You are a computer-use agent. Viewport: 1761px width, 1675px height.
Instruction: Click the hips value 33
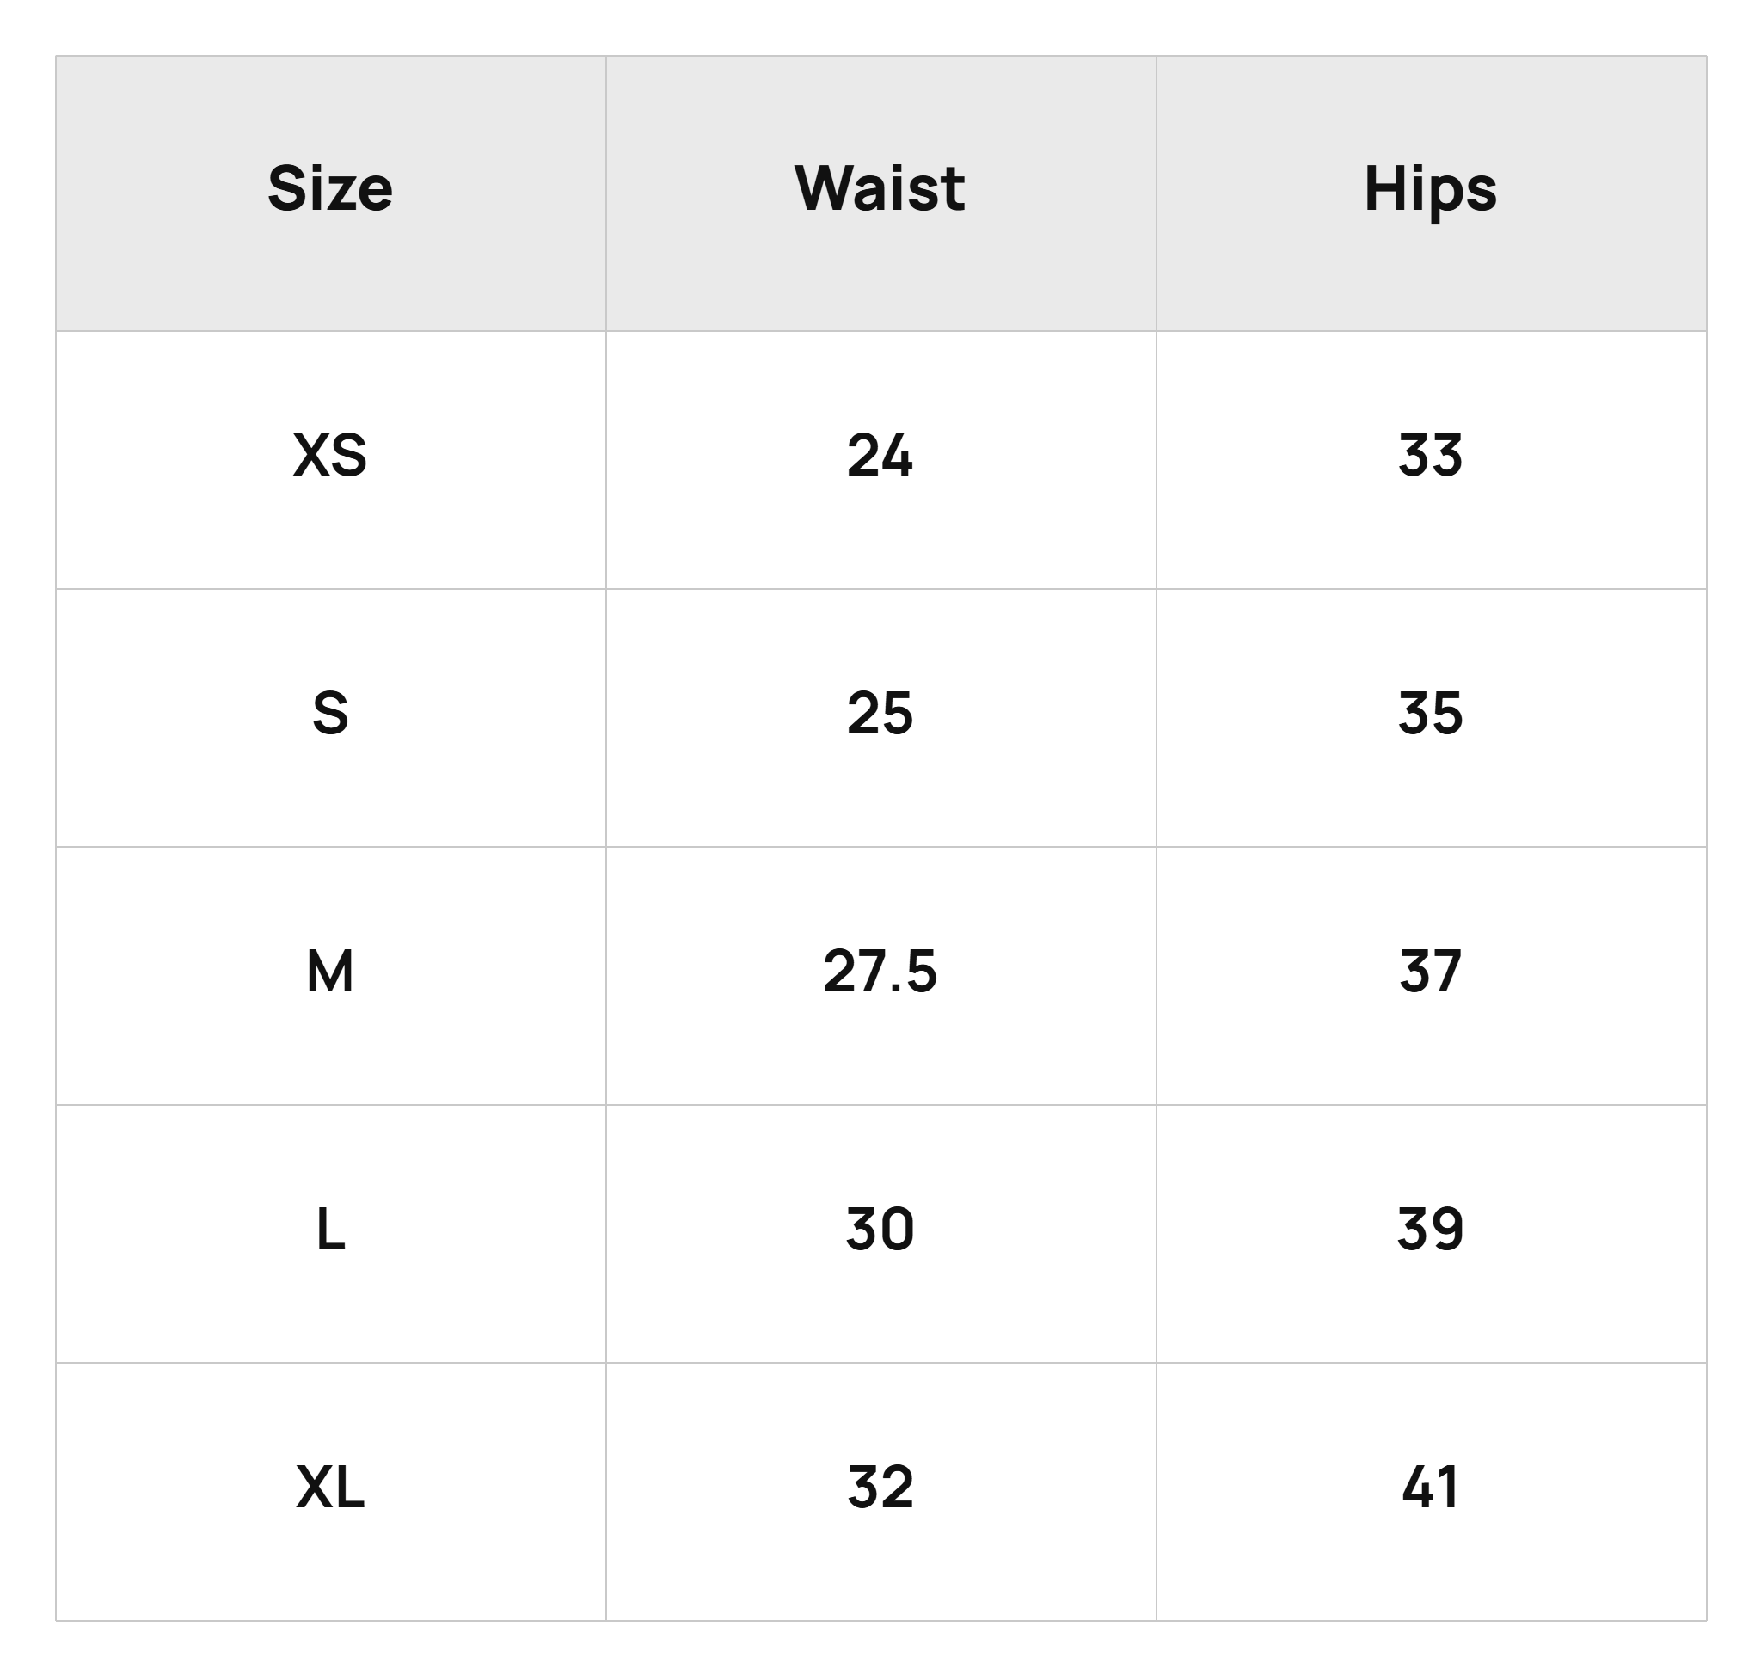pyautogui.click(x=1430, y=456)
